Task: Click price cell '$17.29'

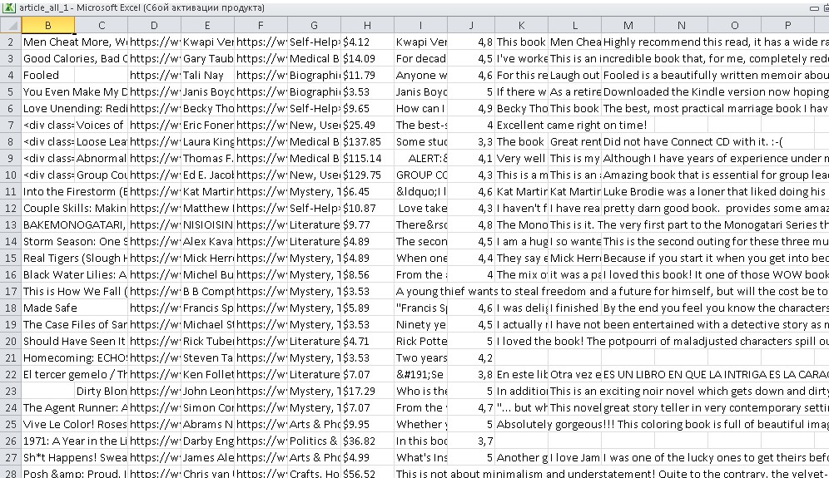Action: click(367, 392)
